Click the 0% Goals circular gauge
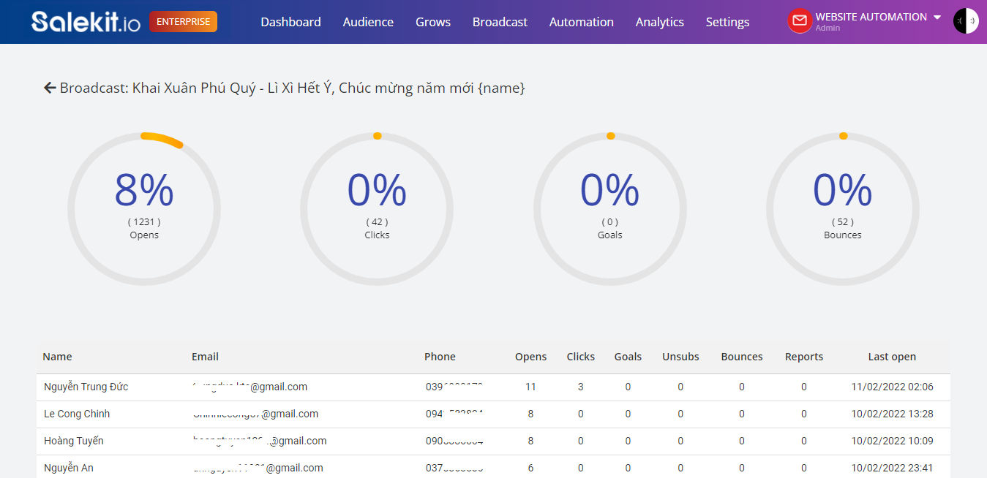 610,210
